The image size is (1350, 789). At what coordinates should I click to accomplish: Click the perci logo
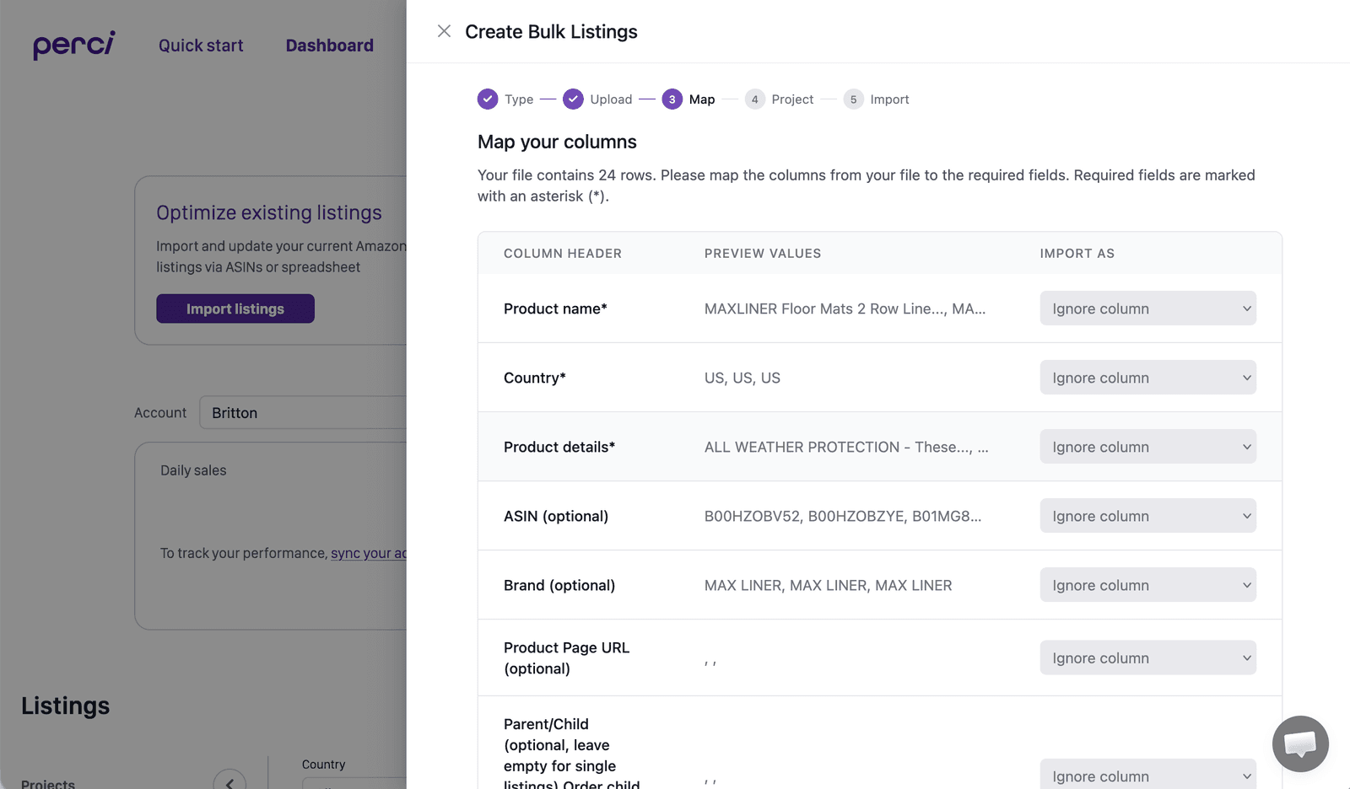click(74, 45)
